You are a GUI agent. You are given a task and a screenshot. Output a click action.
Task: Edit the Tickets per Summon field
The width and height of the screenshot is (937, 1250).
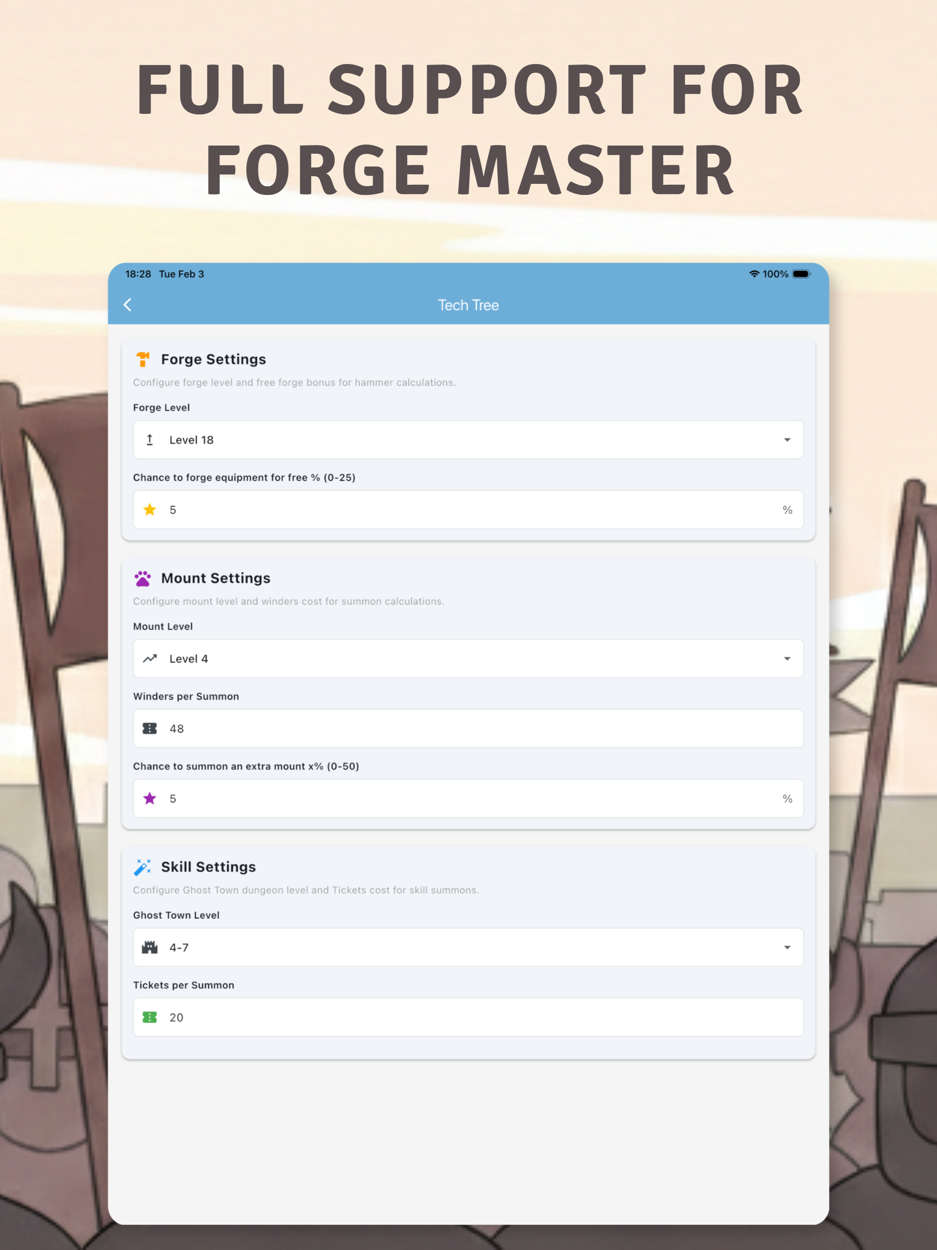point(468,1017)
